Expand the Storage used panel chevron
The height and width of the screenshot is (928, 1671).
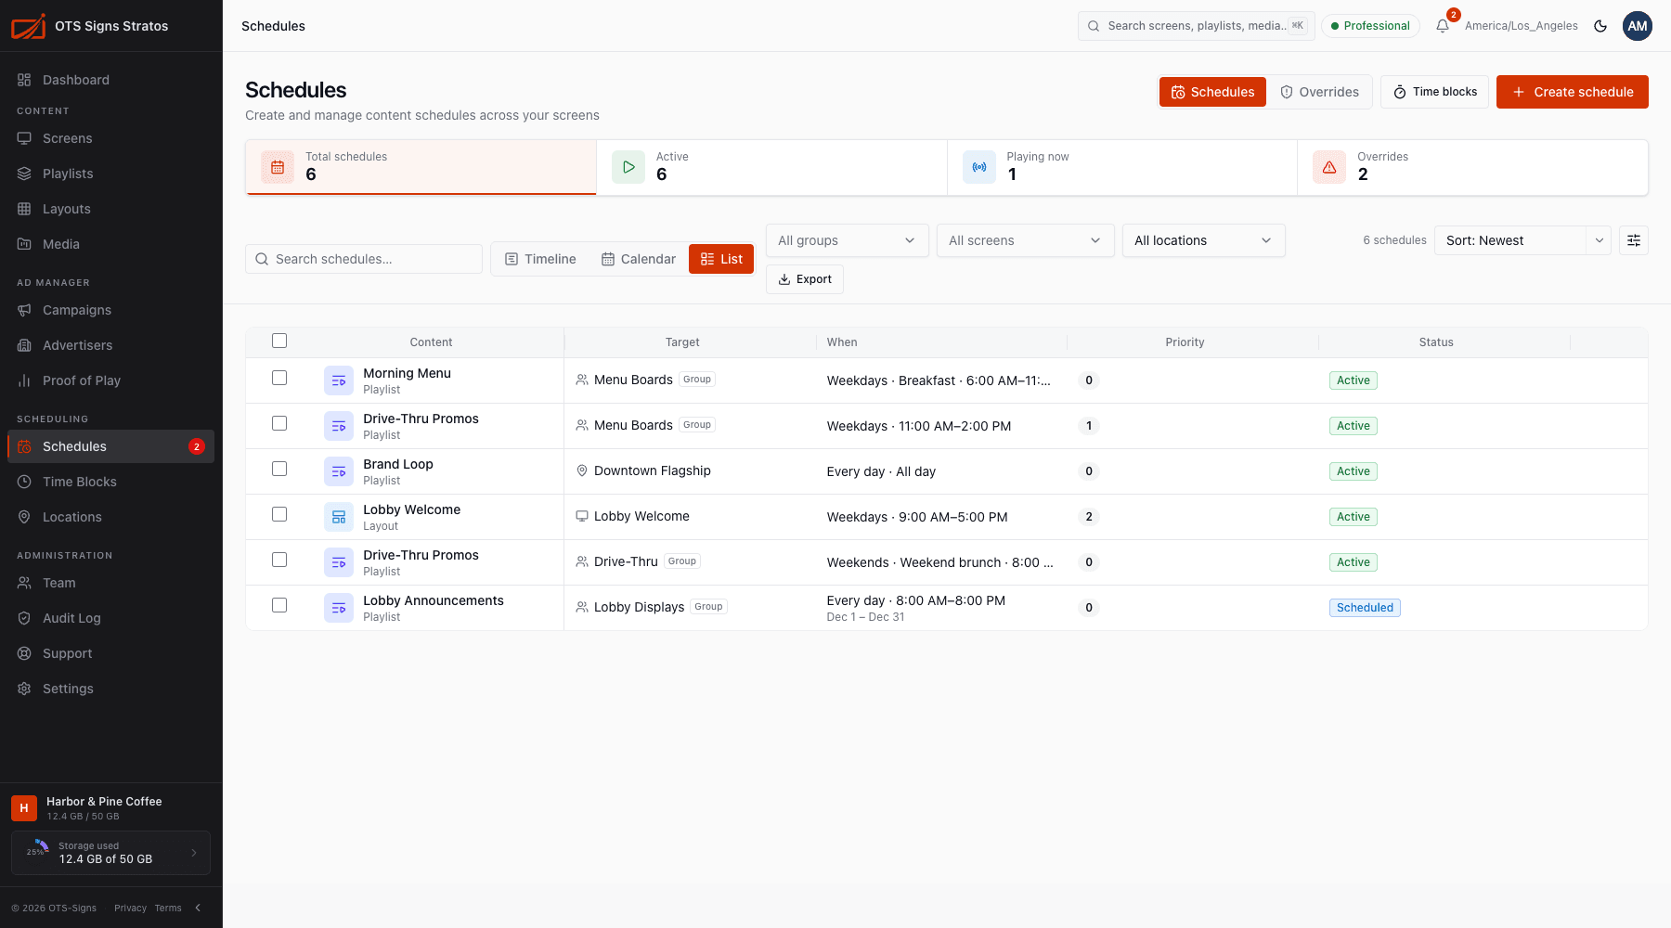[x=194, y=853]
